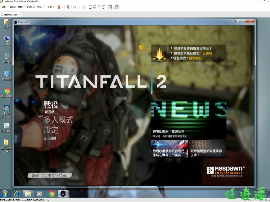Launch Internet Explorer from the taskbar
The width and height of the screenshot is (270, 202).
point(17,194)
